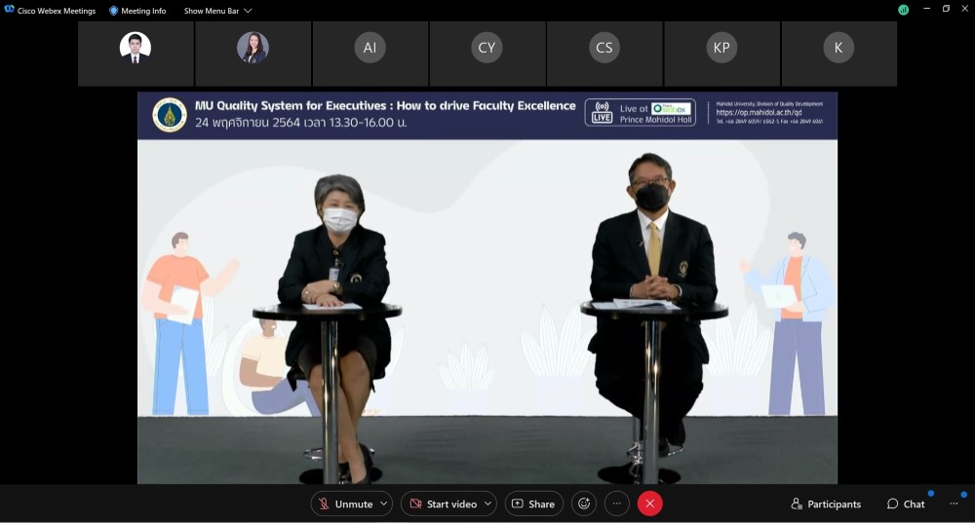Open more options ellipsis in control bar
Viewport: 975px width, 523px height.
tap(617, 504)
